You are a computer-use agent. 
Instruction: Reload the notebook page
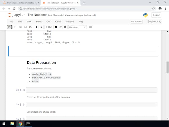tap(14, 9)
